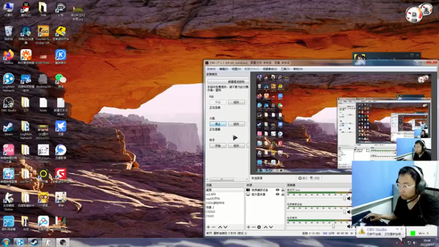Move the scene down with the arrow
439x247 pixels.
[226, 227]
